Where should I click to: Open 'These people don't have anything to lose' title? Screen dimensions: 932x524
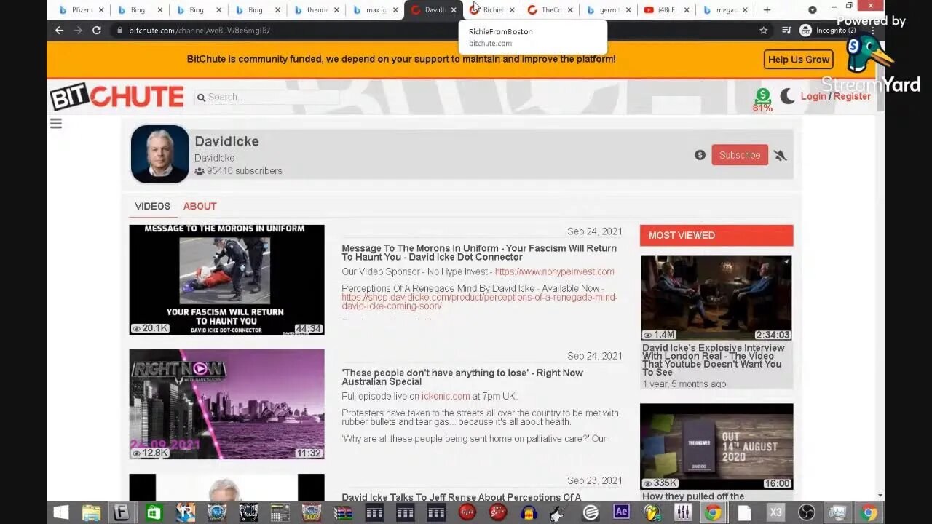pos(462,377)
